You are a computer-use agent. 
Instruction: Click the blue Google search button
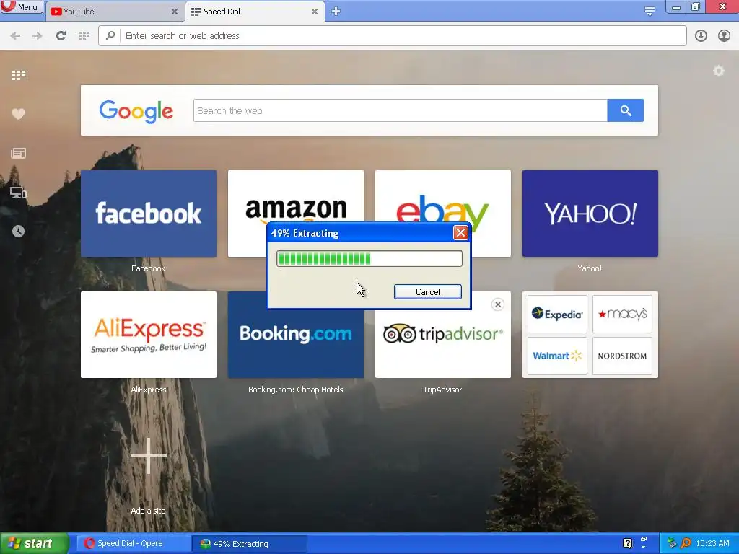(626, 110)
